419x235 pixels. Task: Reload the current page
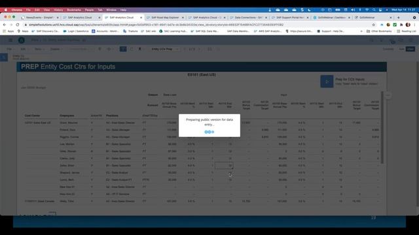pyautogui.click(x=18, y=25)
